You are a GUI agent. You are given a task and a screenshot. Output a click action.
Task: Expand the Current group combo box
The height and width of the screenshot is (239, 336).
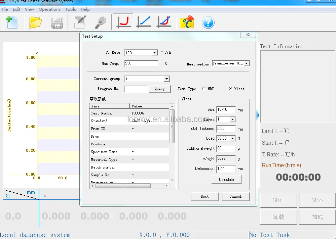pyautogui.click(x=166, y=79)
